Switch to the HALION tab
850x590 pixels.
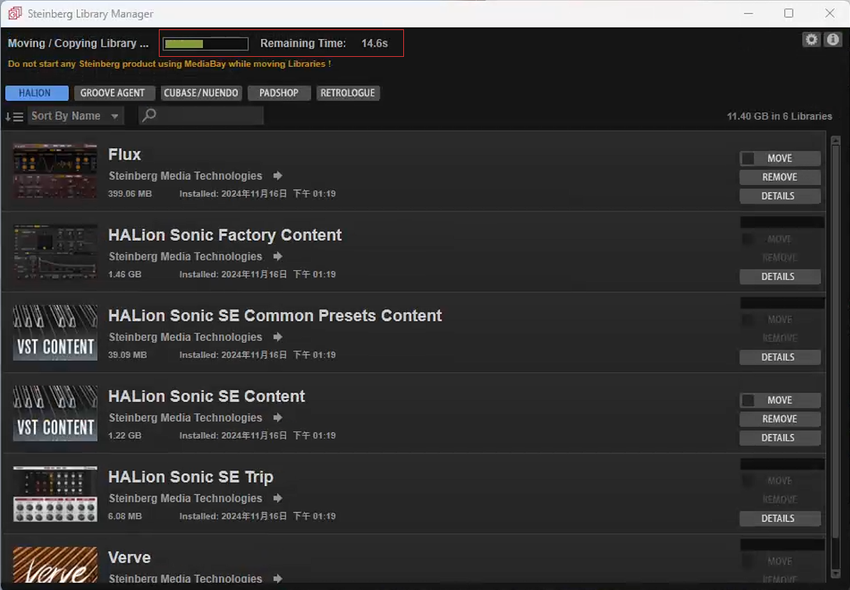[x=36, y=93]
